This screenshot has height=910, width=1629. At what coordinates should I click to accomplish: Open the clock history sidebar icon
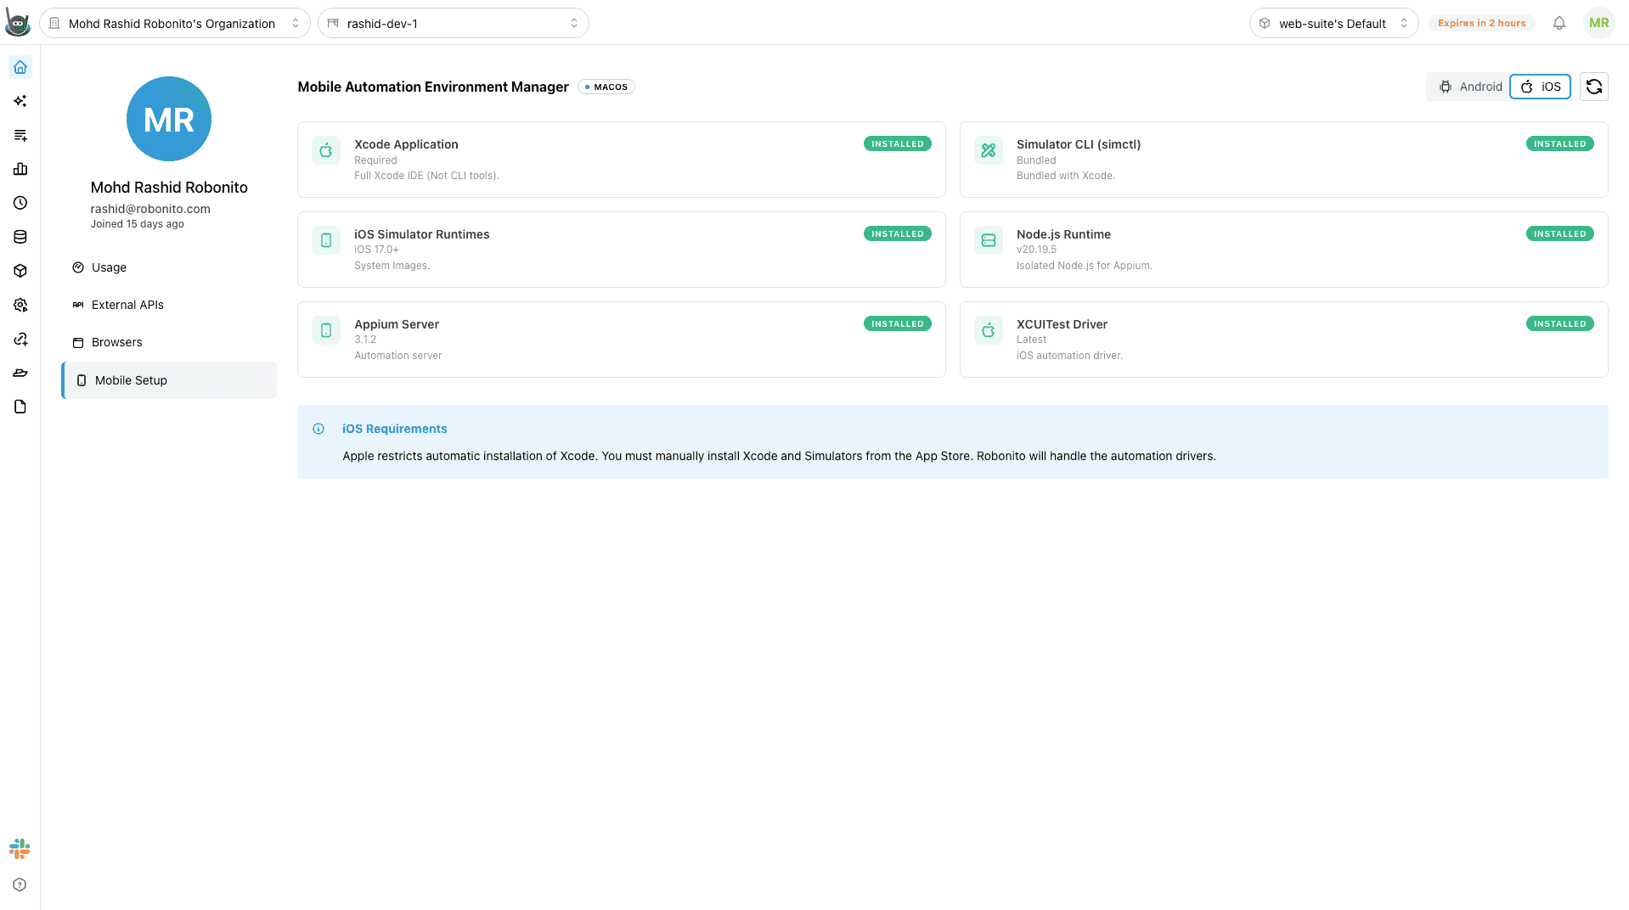click(20, 203)
